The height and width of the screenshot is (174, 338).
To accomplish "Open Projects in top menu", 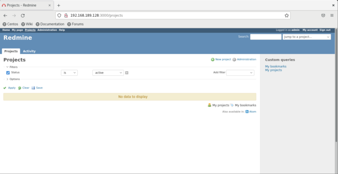I will (x=30, y=30).
